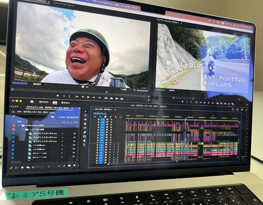Screen dimensions: 263x205
Task: Click the timeline playhead timecode 19;03;51;11
Action: coord(100,114)
